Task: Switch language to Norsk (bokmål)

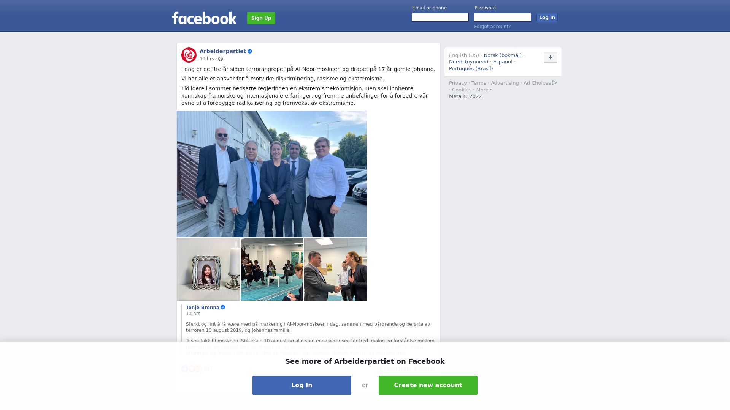Action: point(503,55)
